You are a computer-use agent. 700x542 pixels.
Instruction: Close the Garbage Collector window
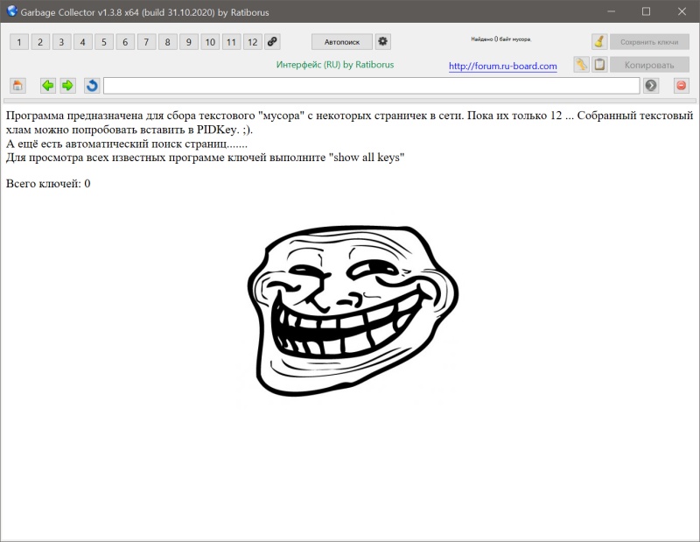682,11
